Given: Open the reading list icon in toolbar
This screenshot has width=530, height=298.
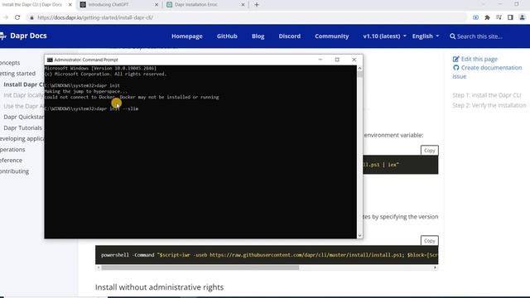Looking at the screenshot, I should (499, 17).
